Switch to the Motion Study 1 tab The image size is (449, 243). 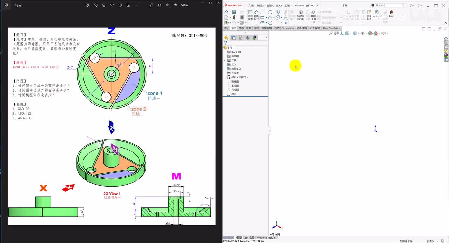266,238
